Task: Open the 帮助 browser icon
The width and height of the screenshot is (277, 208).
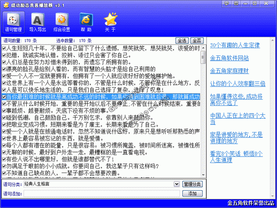Action: [86, 22]
